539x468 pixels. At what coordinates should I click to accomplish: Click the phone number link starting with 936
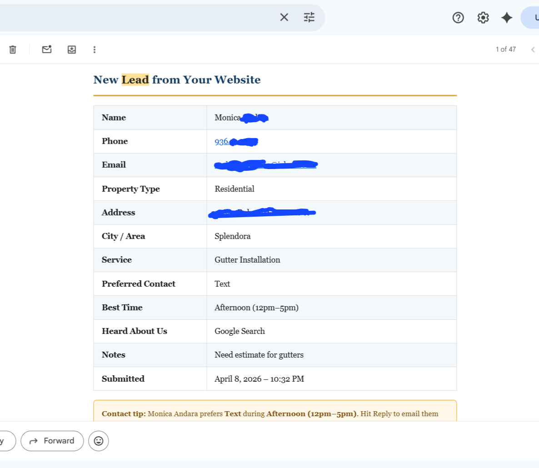click(x=236, y=142)
